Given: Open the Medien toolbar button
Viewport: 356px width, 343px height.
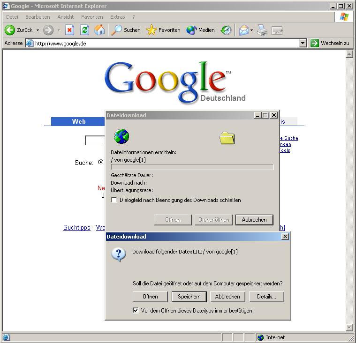Looking at the screenshot, I should pyautogui.click(x=200, y=30).
